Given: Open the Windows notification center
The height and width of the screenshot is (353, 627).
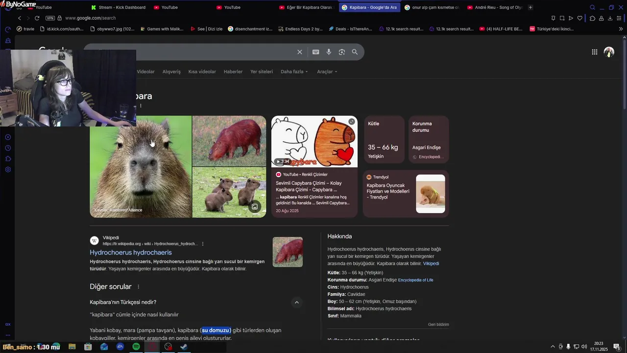Looking at the screenshot, I should (617, 347).
